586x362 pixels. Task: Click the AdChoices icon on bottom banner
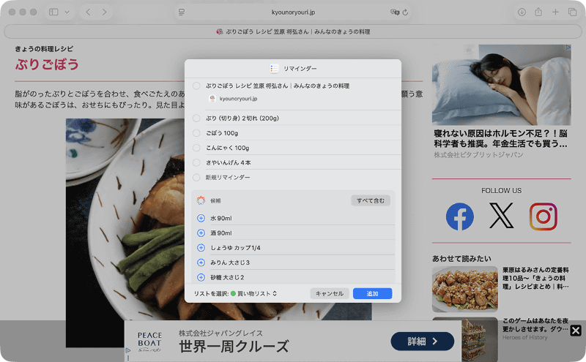pyautogui.click(x=127, y=351)
